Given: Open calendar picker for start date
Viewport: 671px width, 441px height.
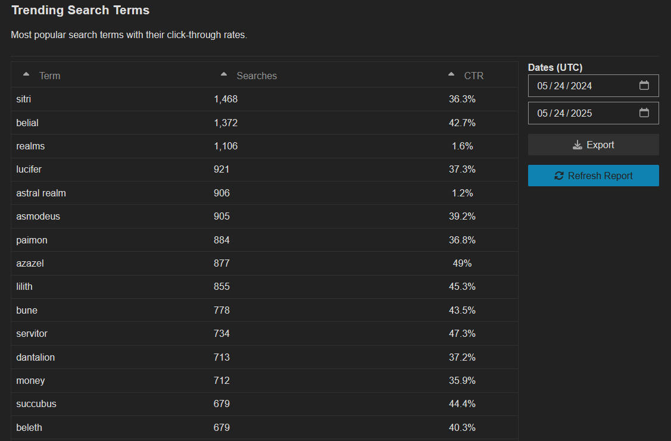Looking at the screenshot, I should (x=644, y=86).
